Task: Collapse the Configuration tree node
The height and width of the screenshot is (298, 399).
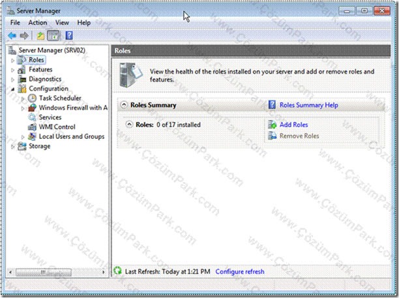Action: coord(13,89)
